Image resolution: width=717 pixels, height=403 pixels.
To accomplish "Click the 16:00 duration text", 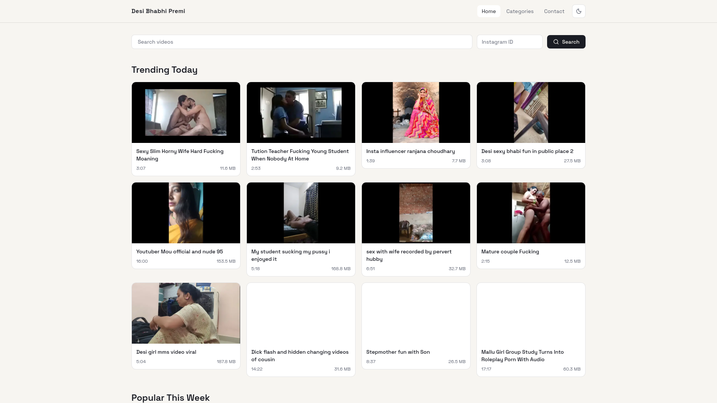I will (x=142, y=261).
